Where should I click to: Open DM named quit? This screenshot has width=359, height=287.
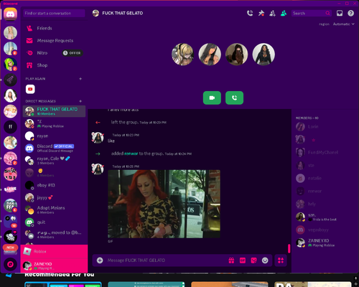54,222
